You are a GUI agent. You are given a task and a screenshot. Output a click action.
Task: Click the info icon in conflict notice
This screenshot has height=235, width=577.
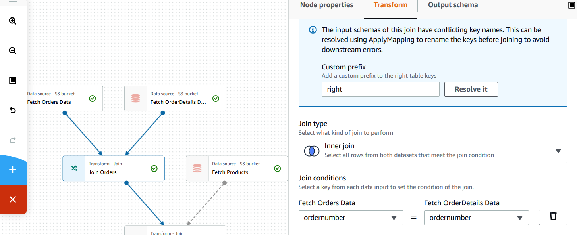[x=313, y=30]
